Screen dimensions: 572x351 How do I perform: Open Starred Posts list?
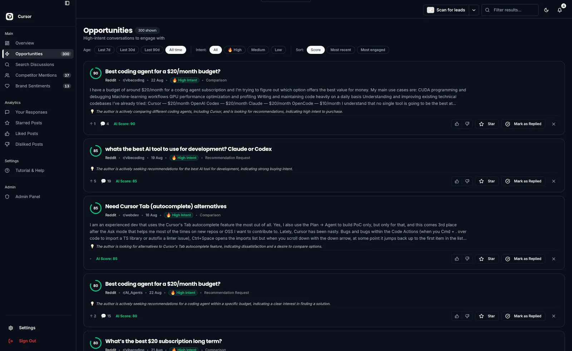(x=38, y=123)
